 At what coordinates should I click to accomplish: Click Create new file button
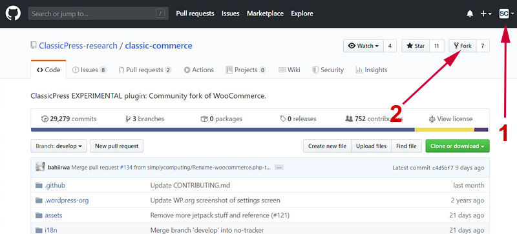(x=327, y=146)
